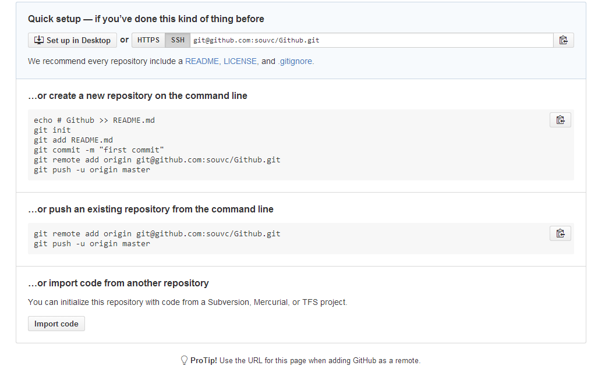Click the git@github.com repository URL field
This screenshot has height=387, width=591.
pos(371,40)
